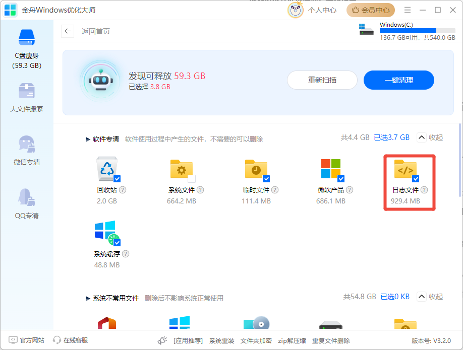463x350 pixels.
Task: Click the 金舟Windows优化大师 app logo
Action: (x=10, y=10)
